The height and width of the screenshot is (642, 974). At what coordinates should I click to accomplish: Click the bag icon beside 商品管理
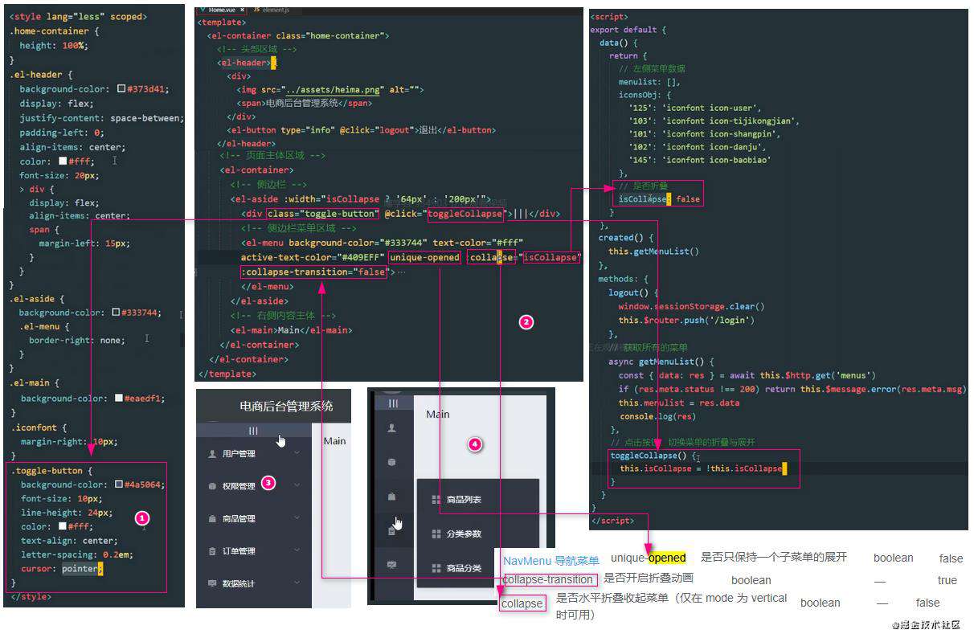tap(212, 518)
